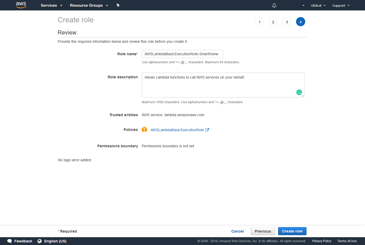Click the pin shortcut icon in navbar
This screenshot has width=365, height=245.
tap(118, 5)
